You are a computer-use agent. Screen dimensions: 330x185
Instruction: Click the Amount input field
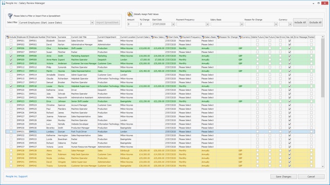tap(133, 24)
